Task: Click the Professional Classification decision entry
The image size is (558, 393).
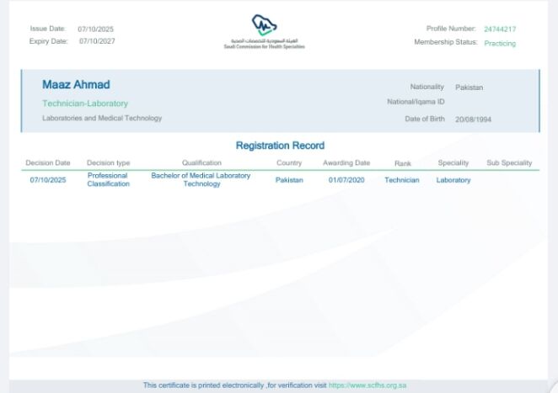Action: (108, 179)
